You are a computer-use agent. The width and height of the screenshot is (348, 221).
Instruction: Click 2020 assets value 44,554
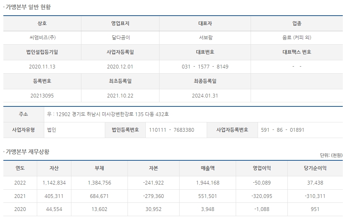(54, 209)
